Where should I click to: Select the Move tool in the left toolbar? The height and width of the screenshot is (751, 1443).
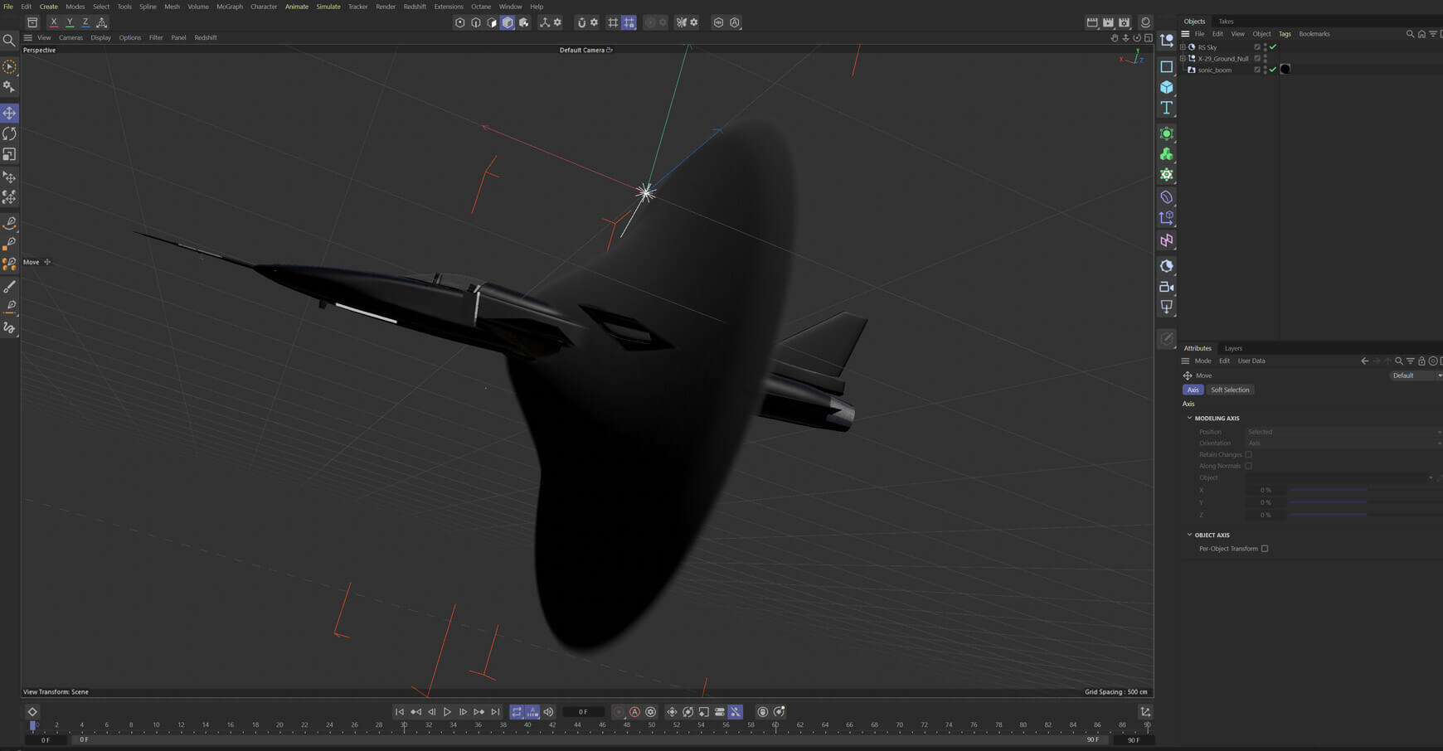[x=9, y=113]
